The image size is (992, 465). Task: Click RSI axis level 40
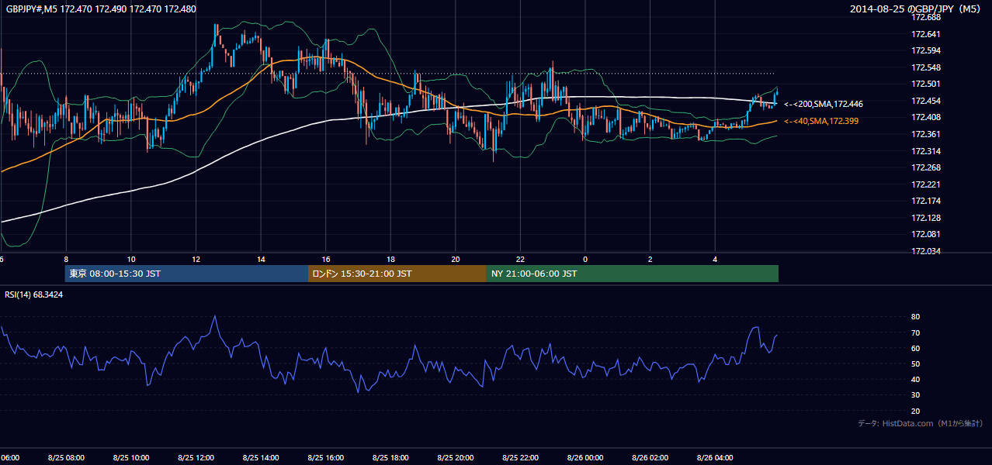(x=915, y=379)
